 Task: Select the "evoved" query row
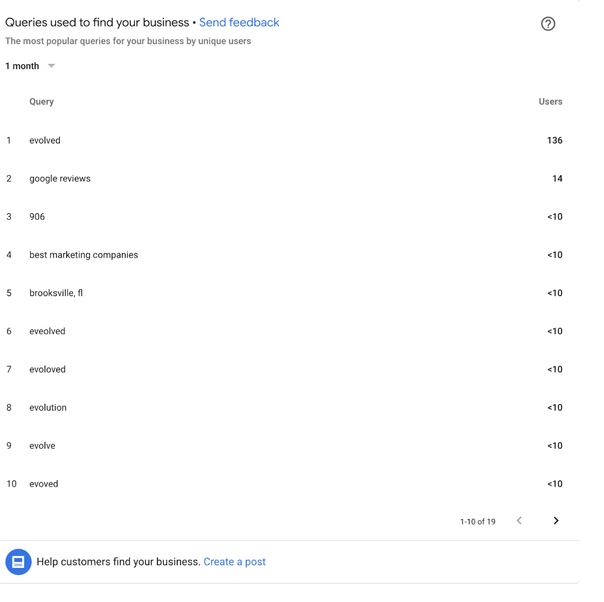(284, 484)
